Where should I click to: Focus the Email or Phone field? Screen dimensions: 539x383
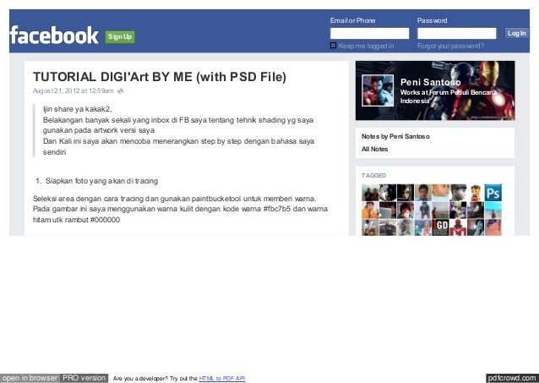369,33
